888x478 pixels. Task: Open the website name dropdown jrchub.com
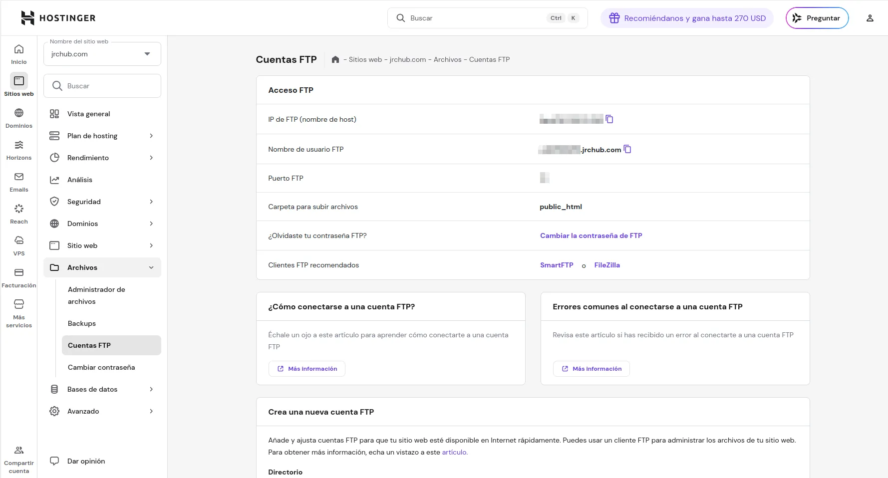pos(102,54)
